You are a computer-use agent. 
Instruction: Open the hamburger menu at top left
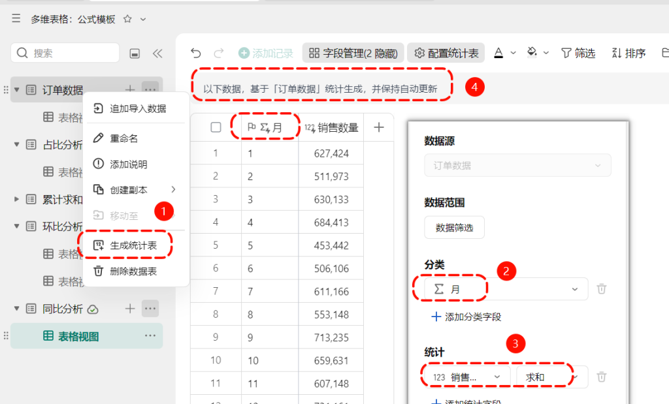[16, 18]
